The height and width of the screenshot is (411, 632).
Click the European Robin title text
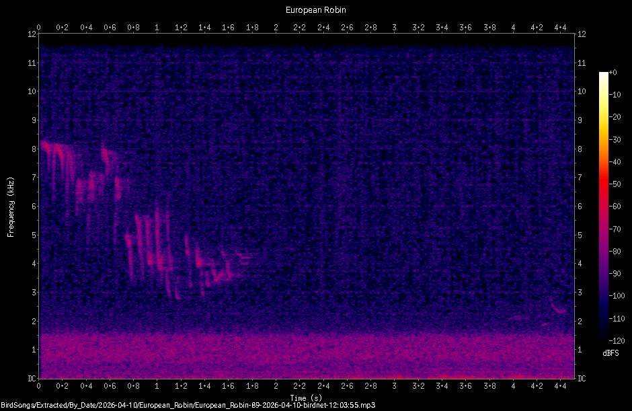(316, 9)
